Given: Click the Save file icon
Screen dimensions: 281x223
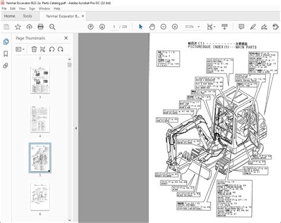Looking at the screenshot, I should (7, 27).
